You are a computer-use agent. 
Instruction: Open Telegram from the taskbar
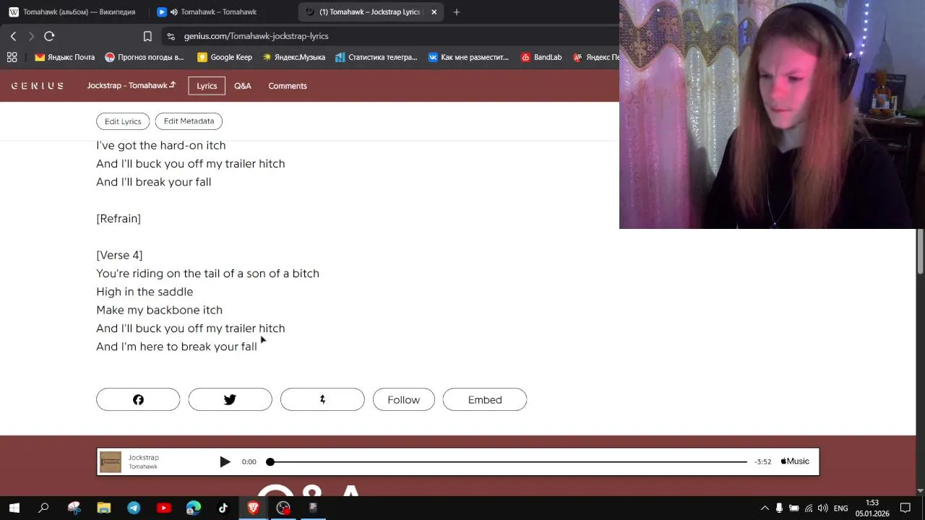tap(134, 508)
